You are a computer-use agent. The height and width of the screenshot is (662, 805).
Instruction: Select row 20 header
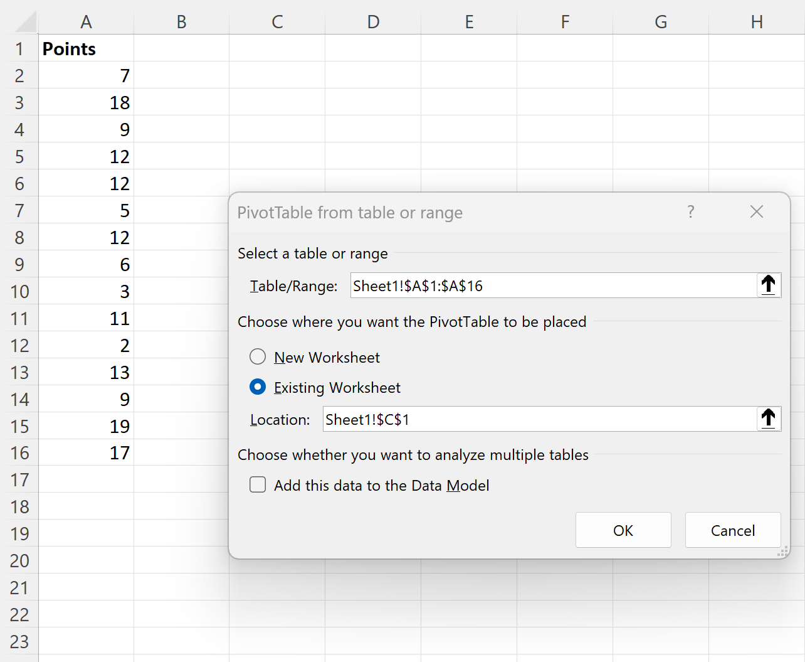click(19, 560)
